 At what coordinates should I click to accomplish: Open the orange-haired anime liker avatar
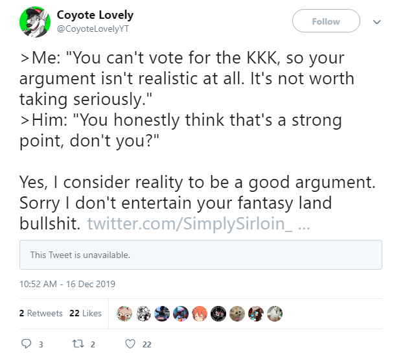200,314
